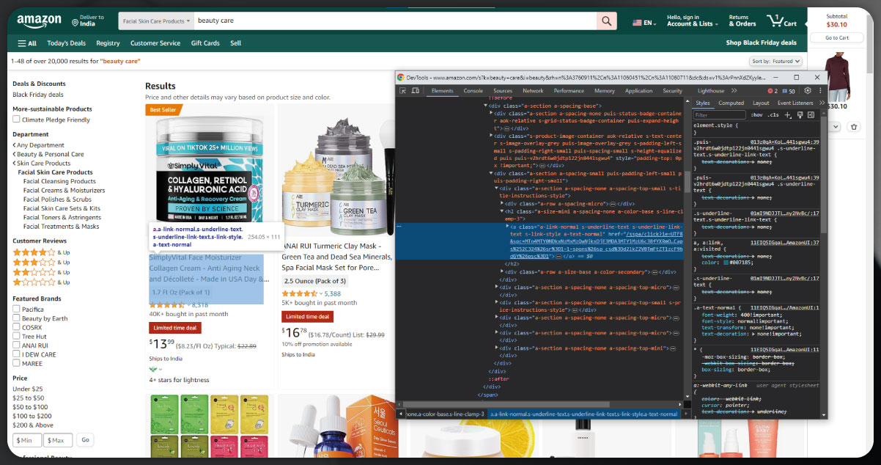Open the cart icon in header
Image resolution: width=881 pixels, height=465 pixels.
781,21
